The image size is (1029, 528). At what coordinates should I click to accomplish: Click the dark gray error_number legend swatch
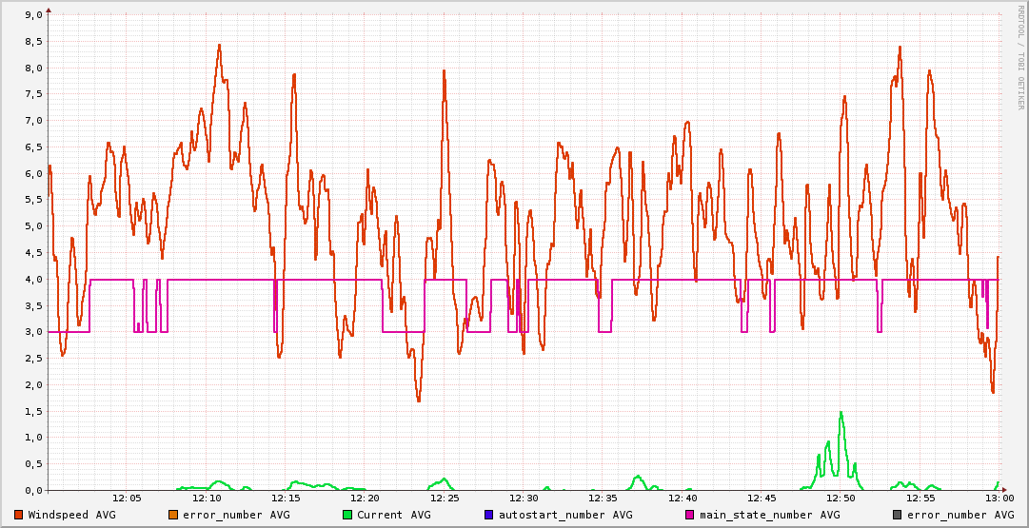[898, 515]
